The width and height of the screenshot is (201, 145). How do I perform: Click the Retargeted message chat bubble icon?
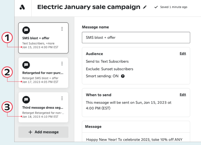(26, 64)
